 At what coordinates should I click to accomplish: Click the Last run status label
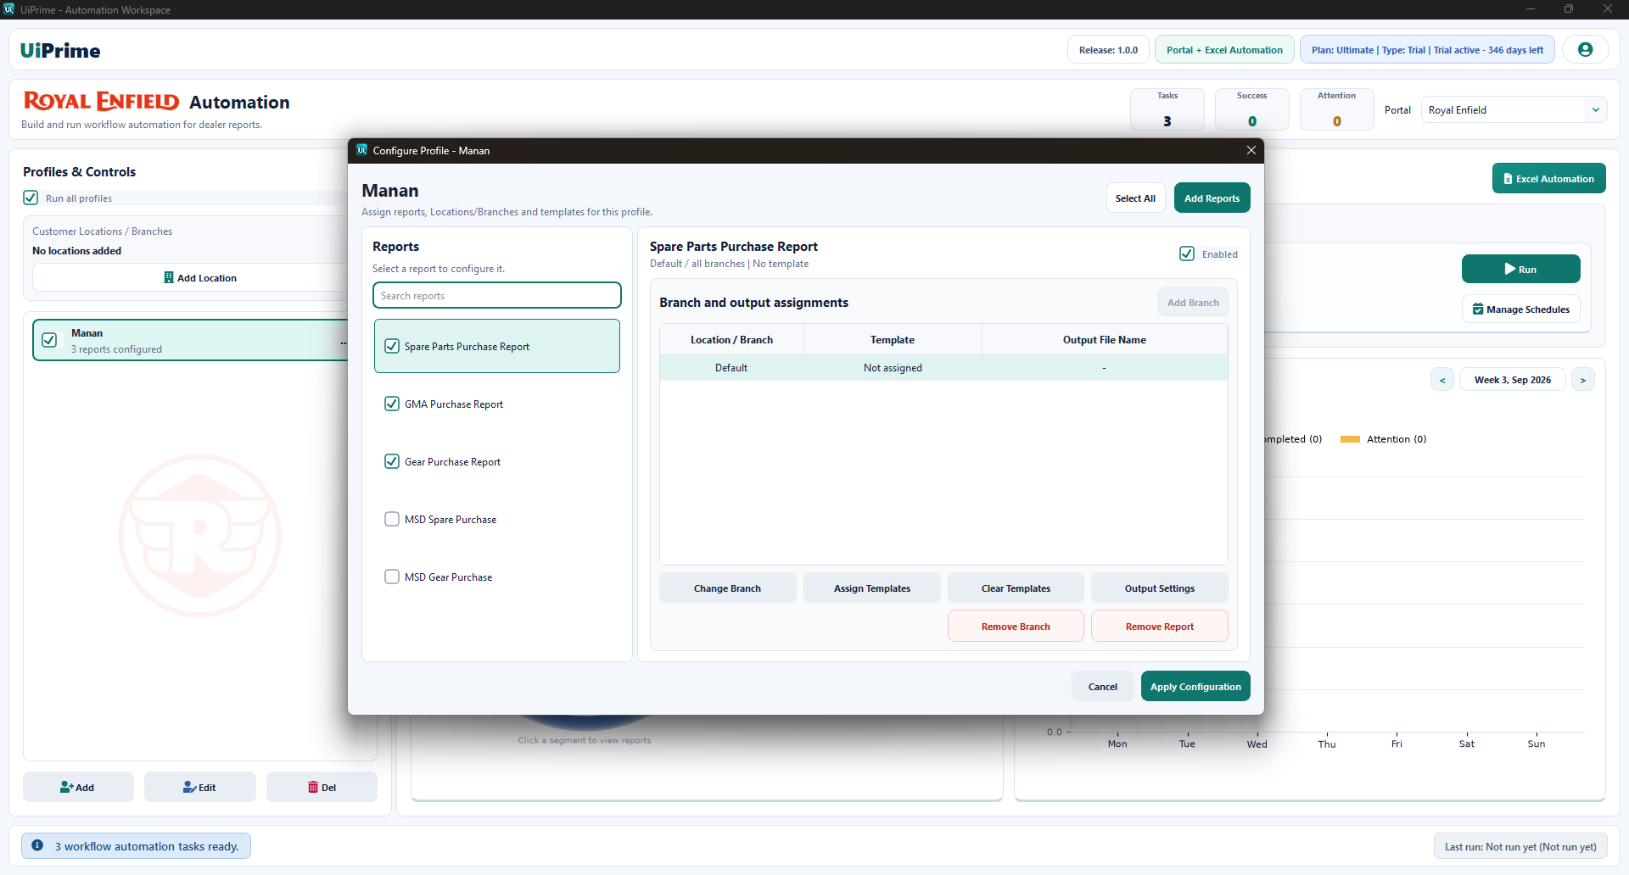(x=1520, y=846)
